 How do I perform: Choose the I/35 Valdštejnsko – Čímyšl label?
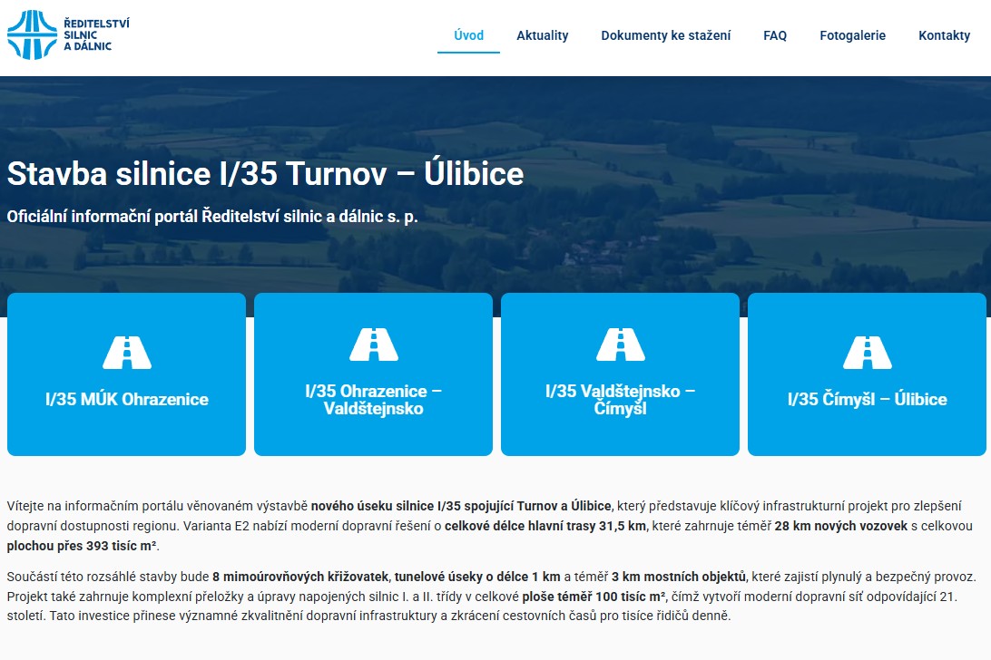pyautogui.click(x=621, y=400)
